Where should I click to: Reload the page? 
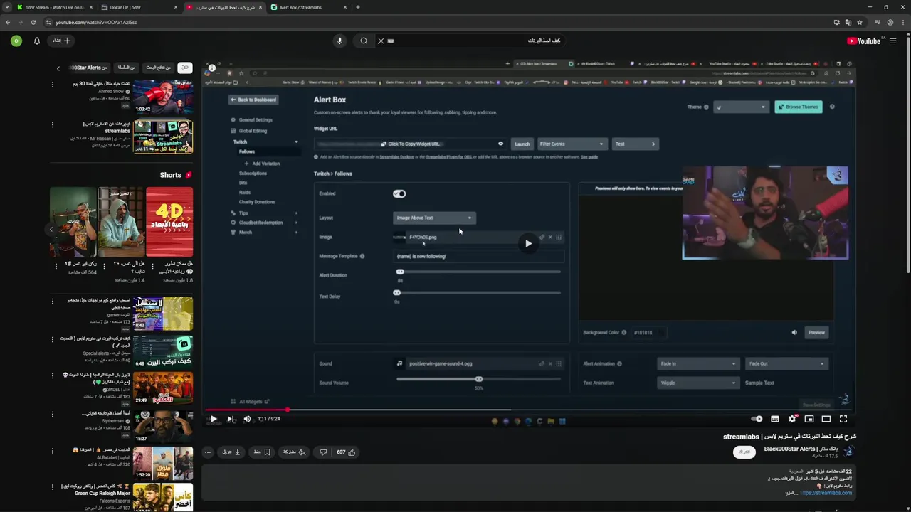(x=33, y=22)
